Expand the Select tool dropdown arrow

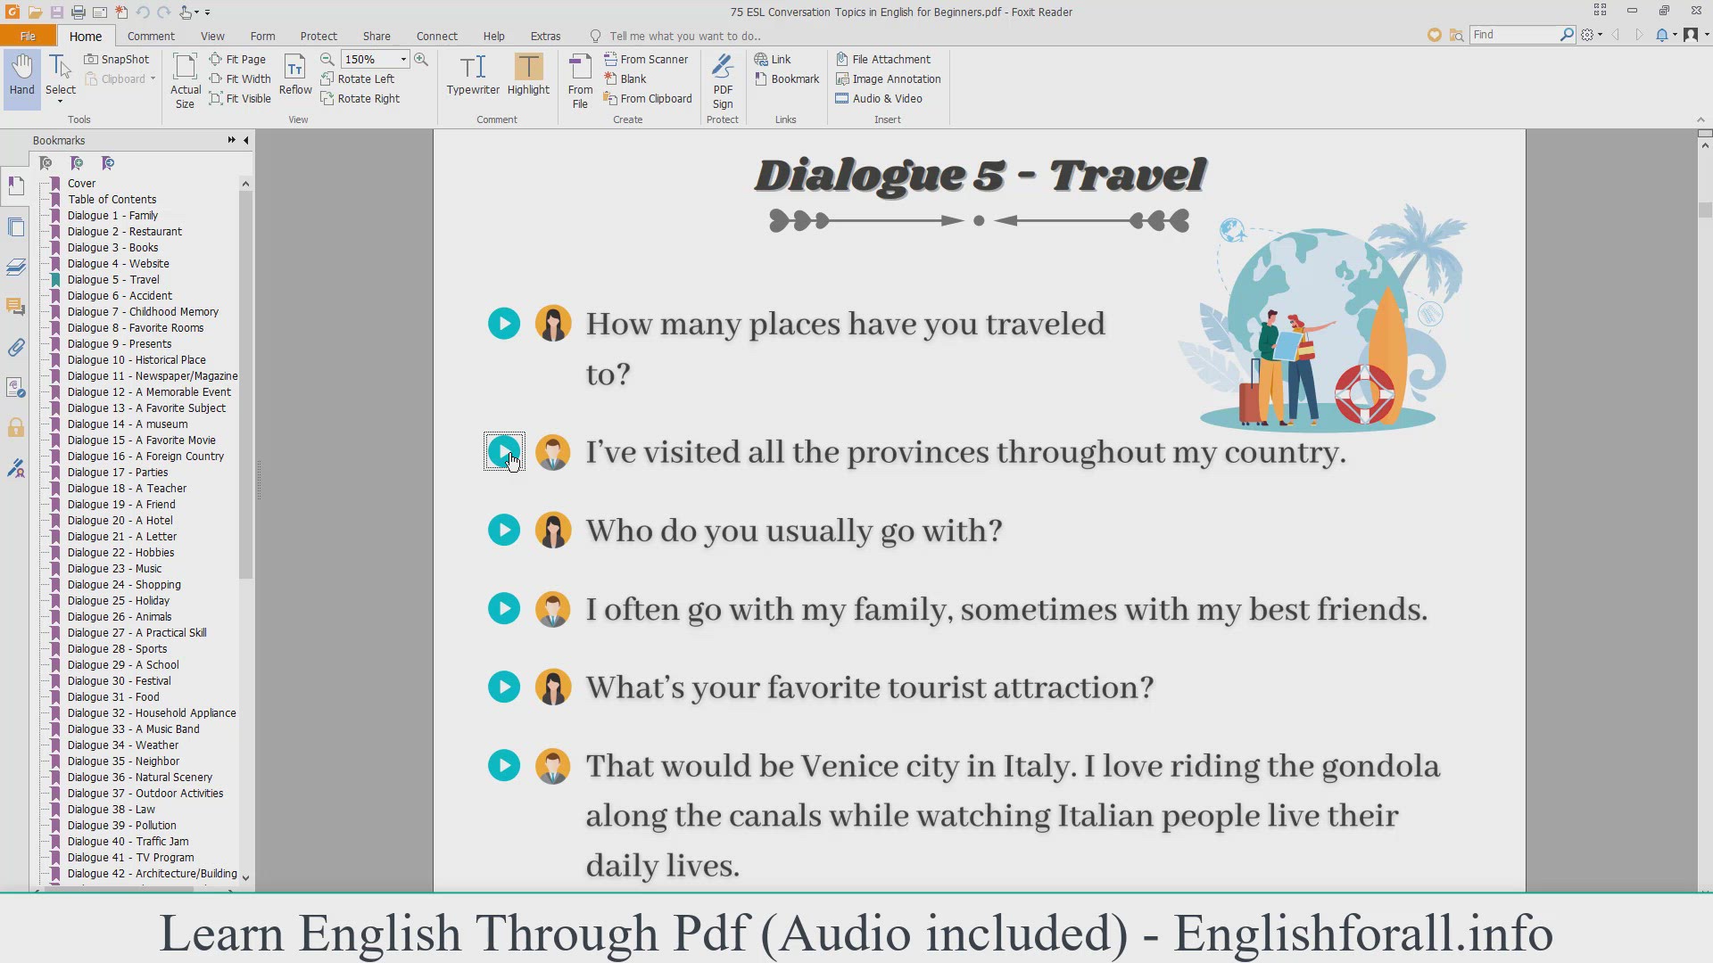point(61,102)
